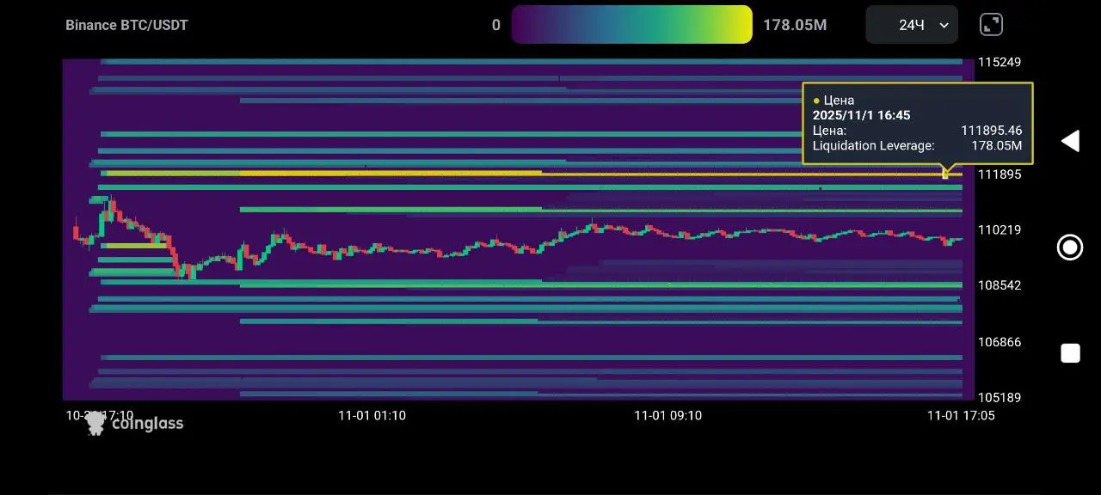Click the 11-01 17:05 time axis label
This screenshot has width=1101, height=495.
(960, 415)
